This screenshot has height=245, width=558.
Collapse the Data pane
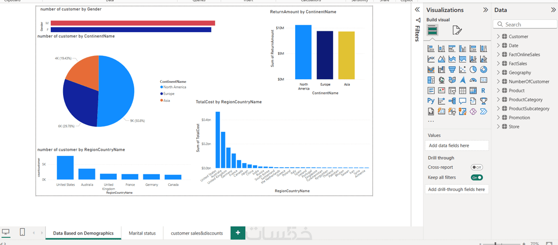point(553,10)
